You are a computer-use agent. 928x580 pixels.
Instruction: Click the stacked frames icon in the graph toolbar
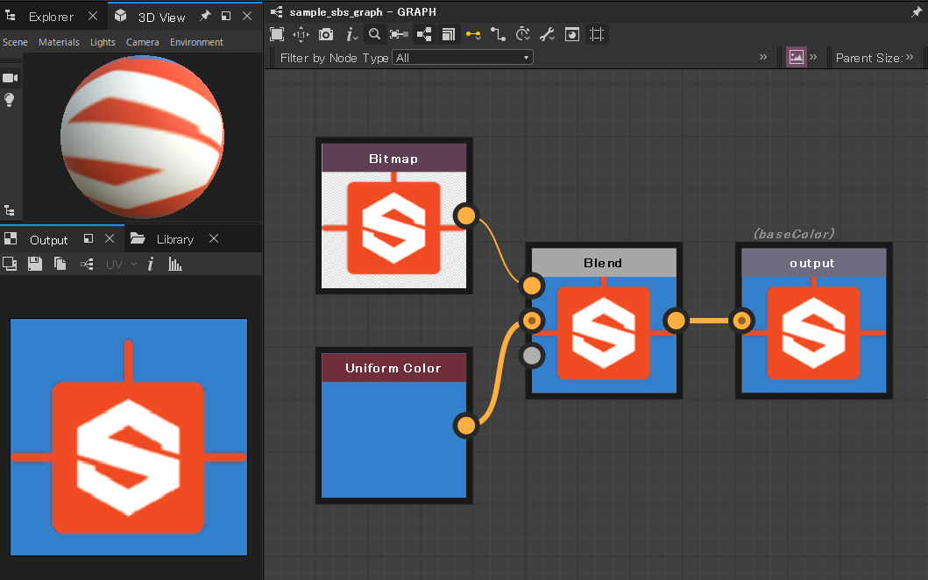pos(448,34)
